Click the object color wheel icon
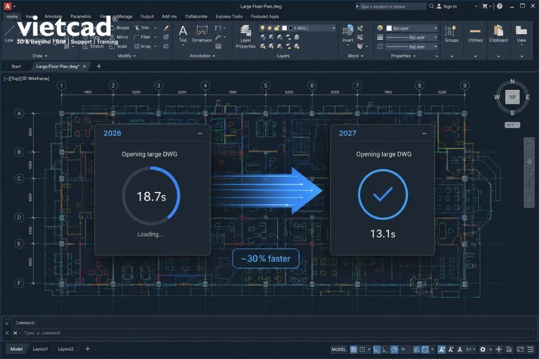Screen dimensions: 539x359 (x=380, y=28)
